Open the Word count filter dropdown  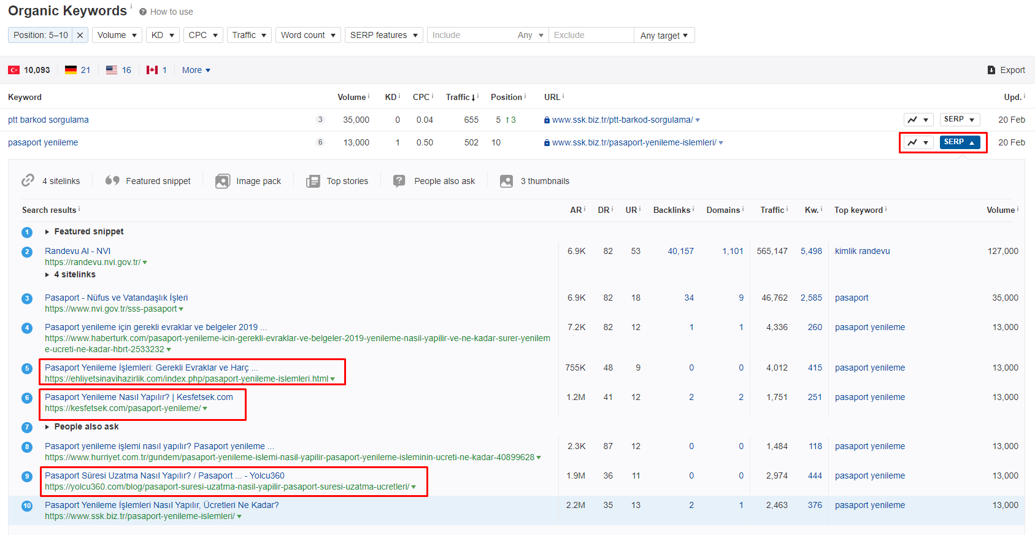(308, 35)
